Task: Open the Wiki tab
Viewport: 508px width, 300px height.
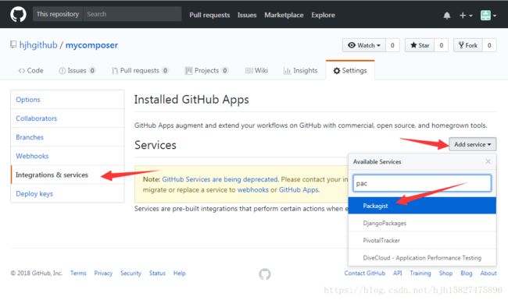Action: point(256,70)
